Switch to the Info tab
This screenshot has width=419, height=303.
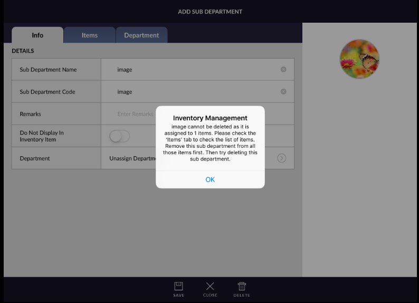[x=37, y=35]
